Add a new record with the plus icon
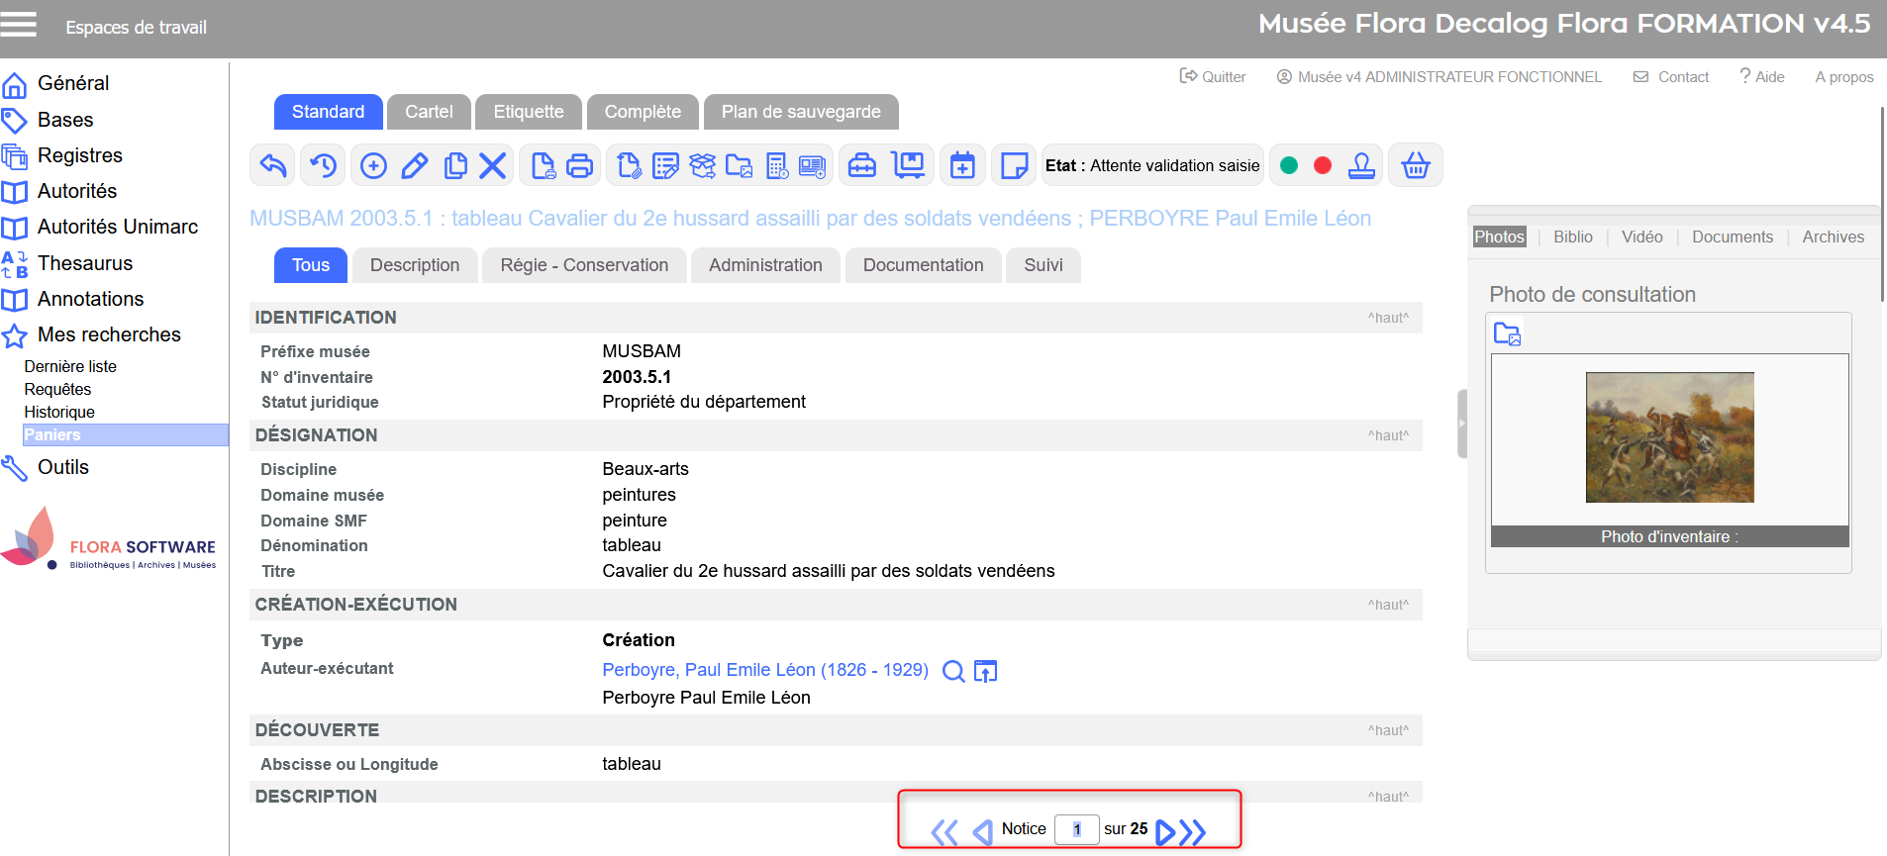 pyautogui.click(x=373, y=165)
